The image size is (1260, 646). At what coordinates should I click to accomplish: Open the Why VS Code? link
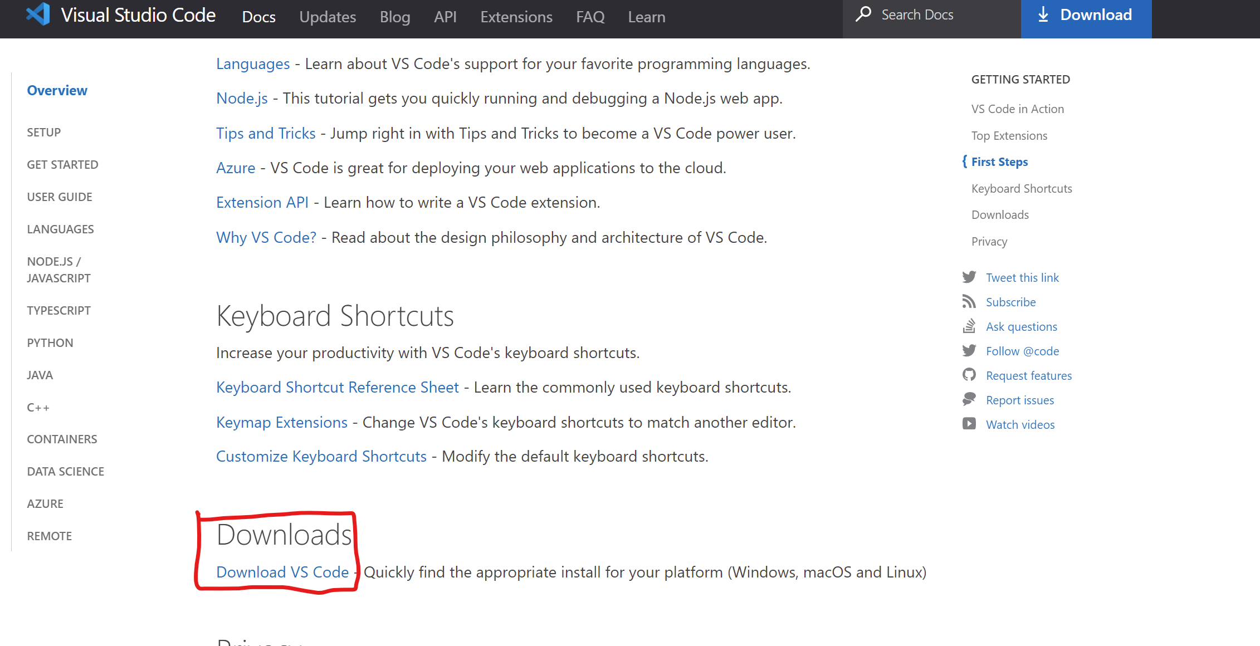[266, 238]
